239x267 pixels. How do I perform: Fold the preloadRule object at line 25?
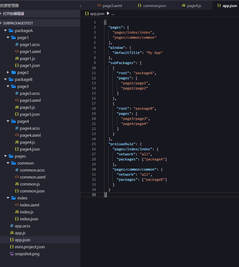(101, 144)
